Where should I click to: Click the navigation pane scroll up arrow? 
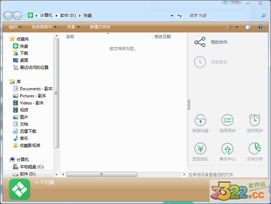(56, 36)
